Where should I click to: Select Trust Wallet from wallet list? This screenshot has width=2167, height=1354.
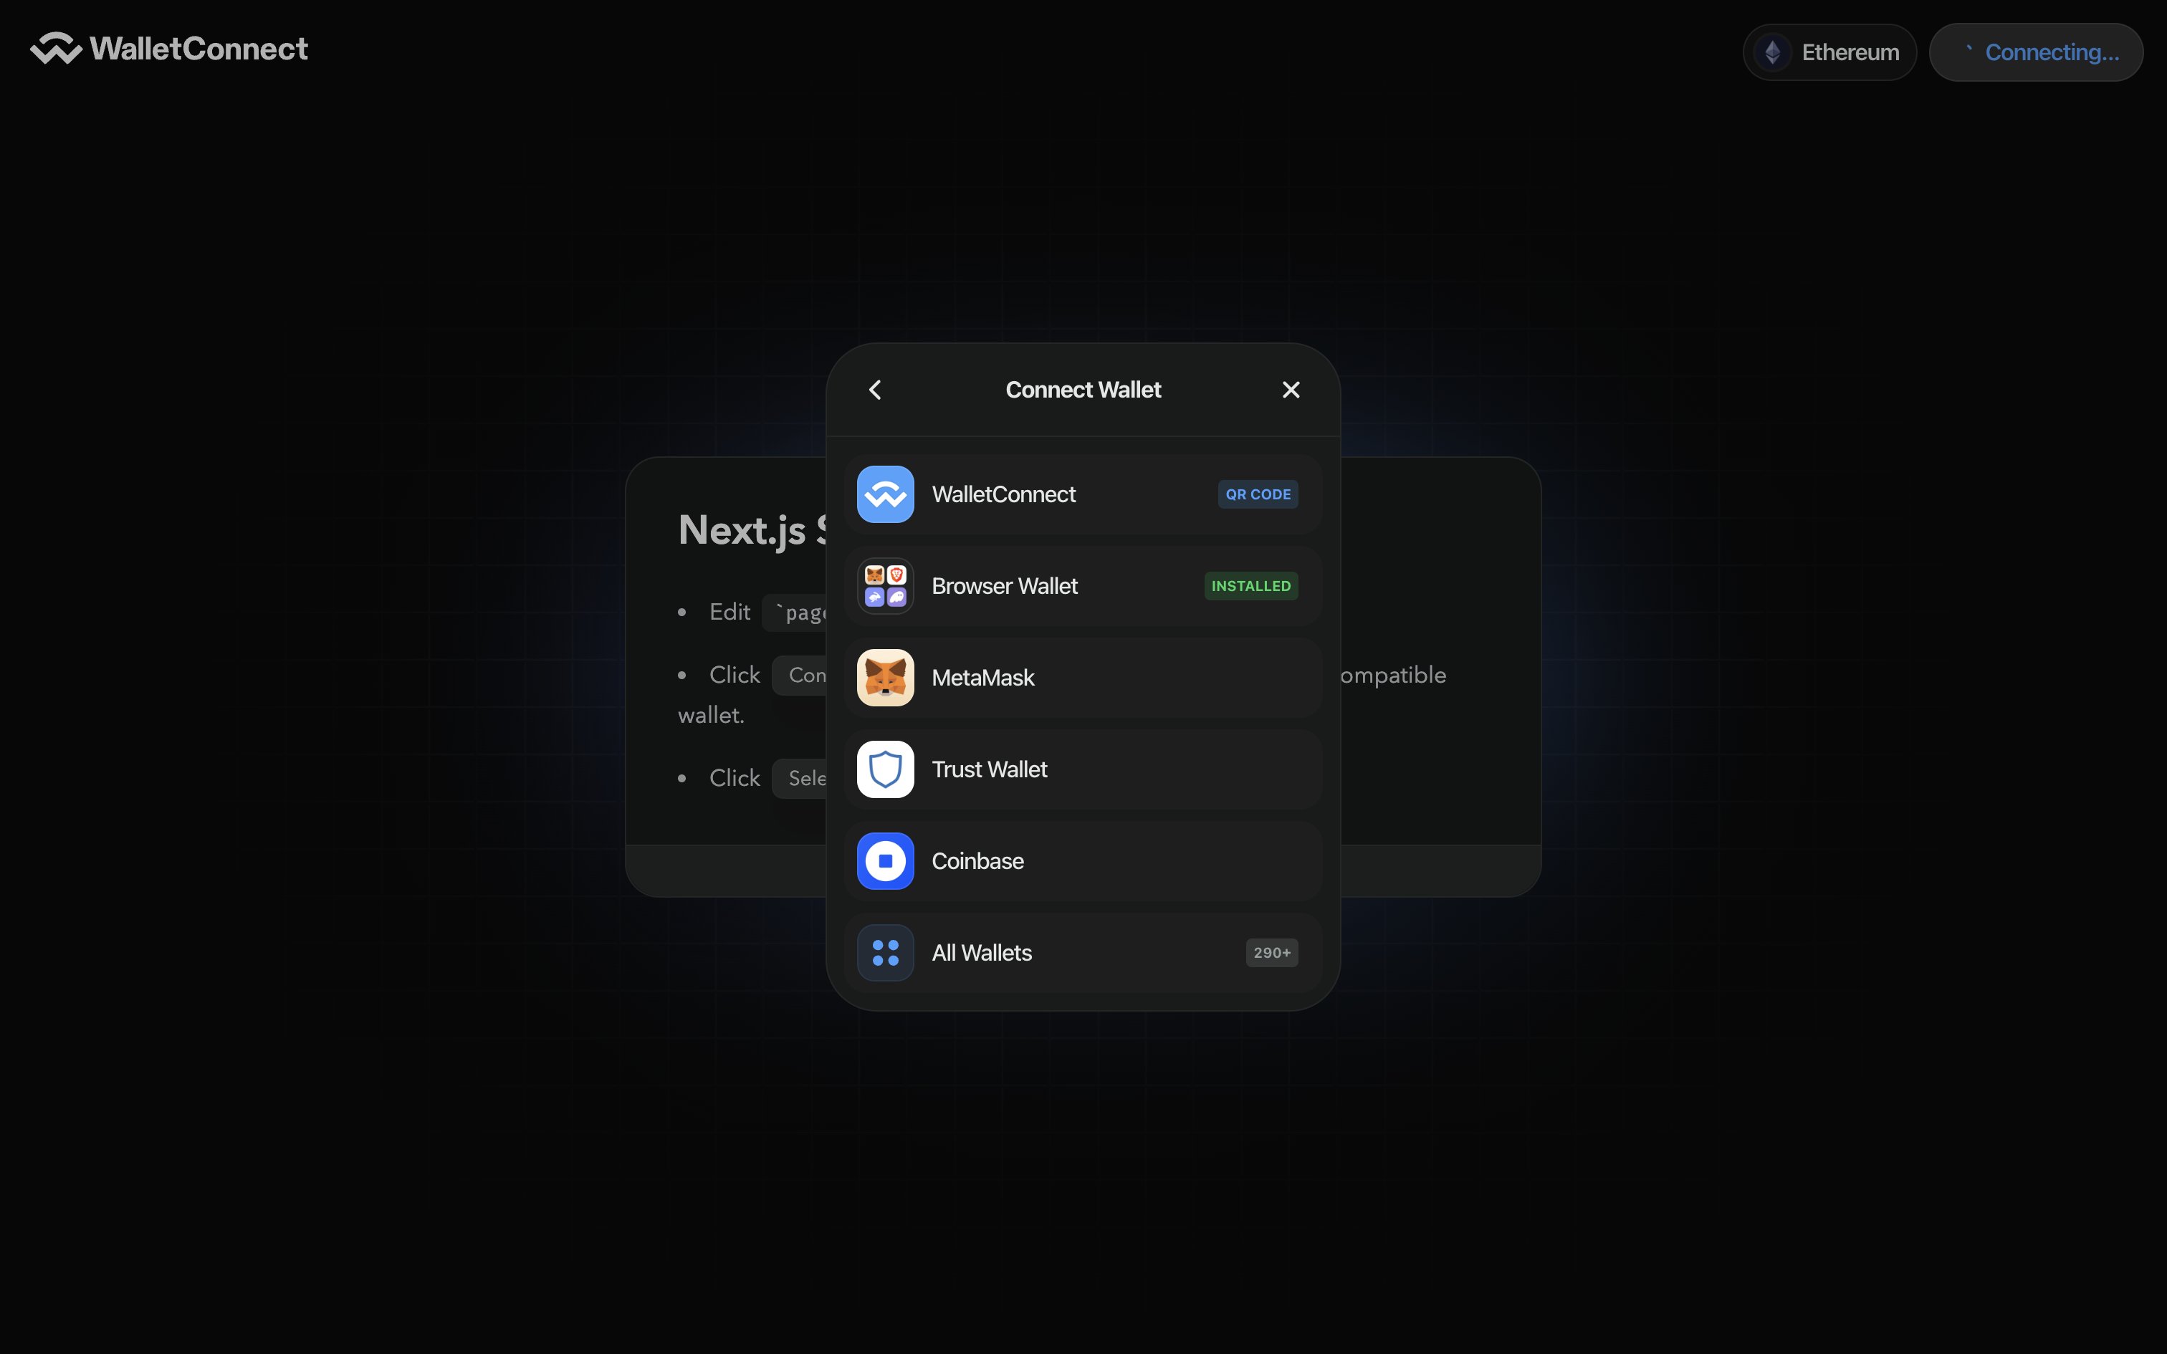[x=1083, y=769]
